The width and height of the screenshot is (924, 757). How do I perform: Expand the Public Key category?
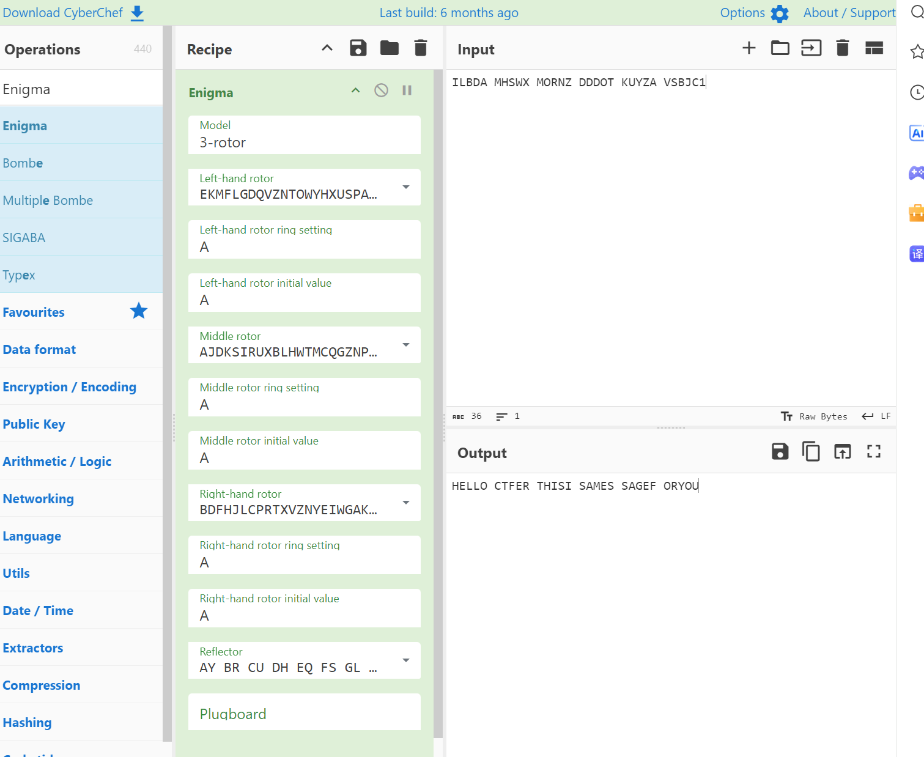point(81,424)
